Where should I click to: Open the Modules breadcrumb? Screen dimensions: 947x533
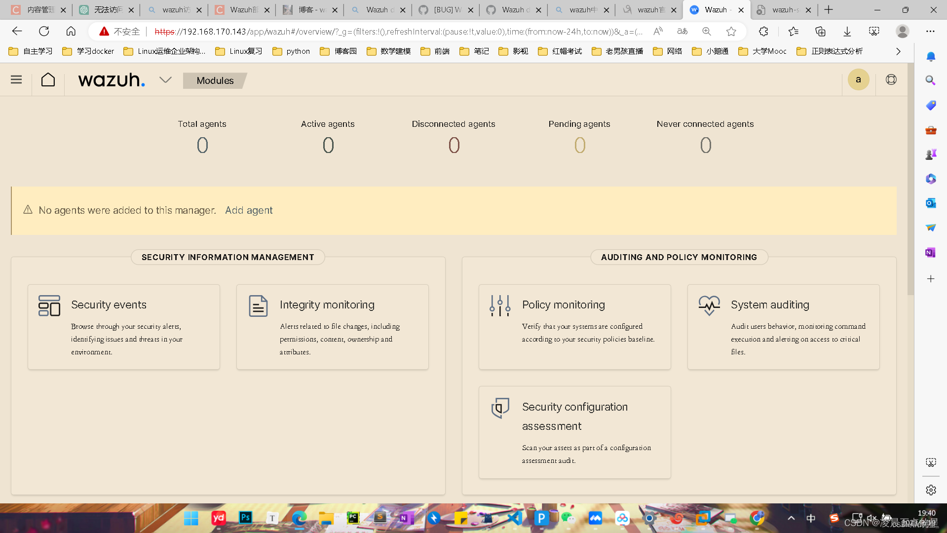click(x=215, y=80)
